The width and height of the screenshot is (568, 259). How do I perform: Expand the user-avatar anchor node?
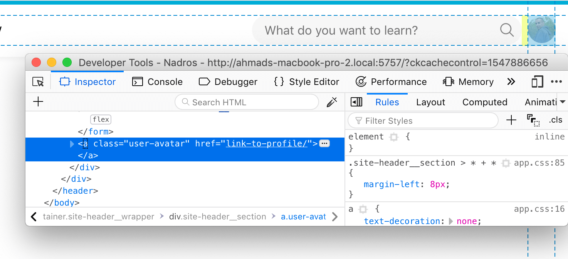pos(72,144)
